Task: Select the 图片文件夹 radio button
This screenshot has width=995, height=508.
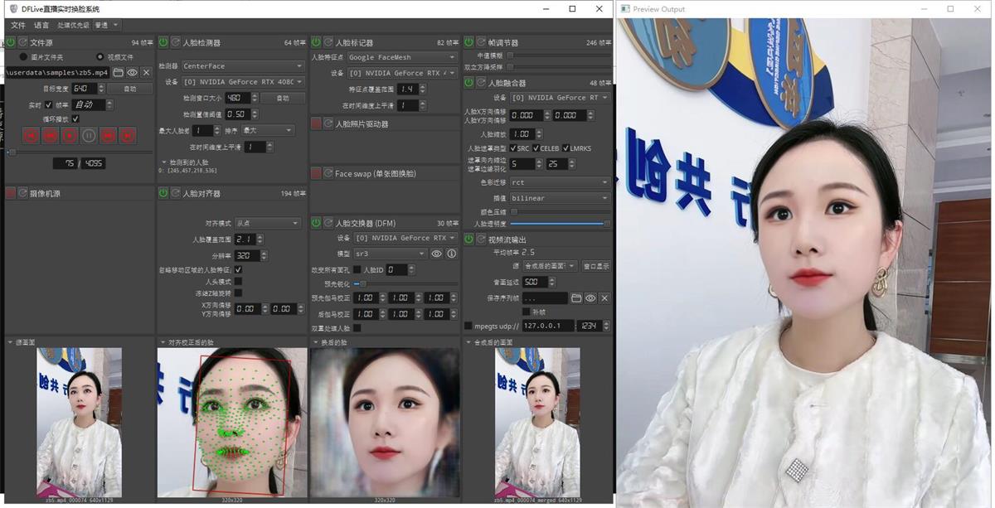Action: (x=23, y=57)
